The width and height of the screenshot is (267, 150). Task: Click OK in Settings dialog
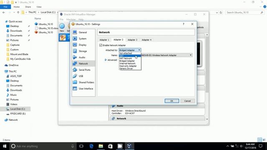point(171,101)
